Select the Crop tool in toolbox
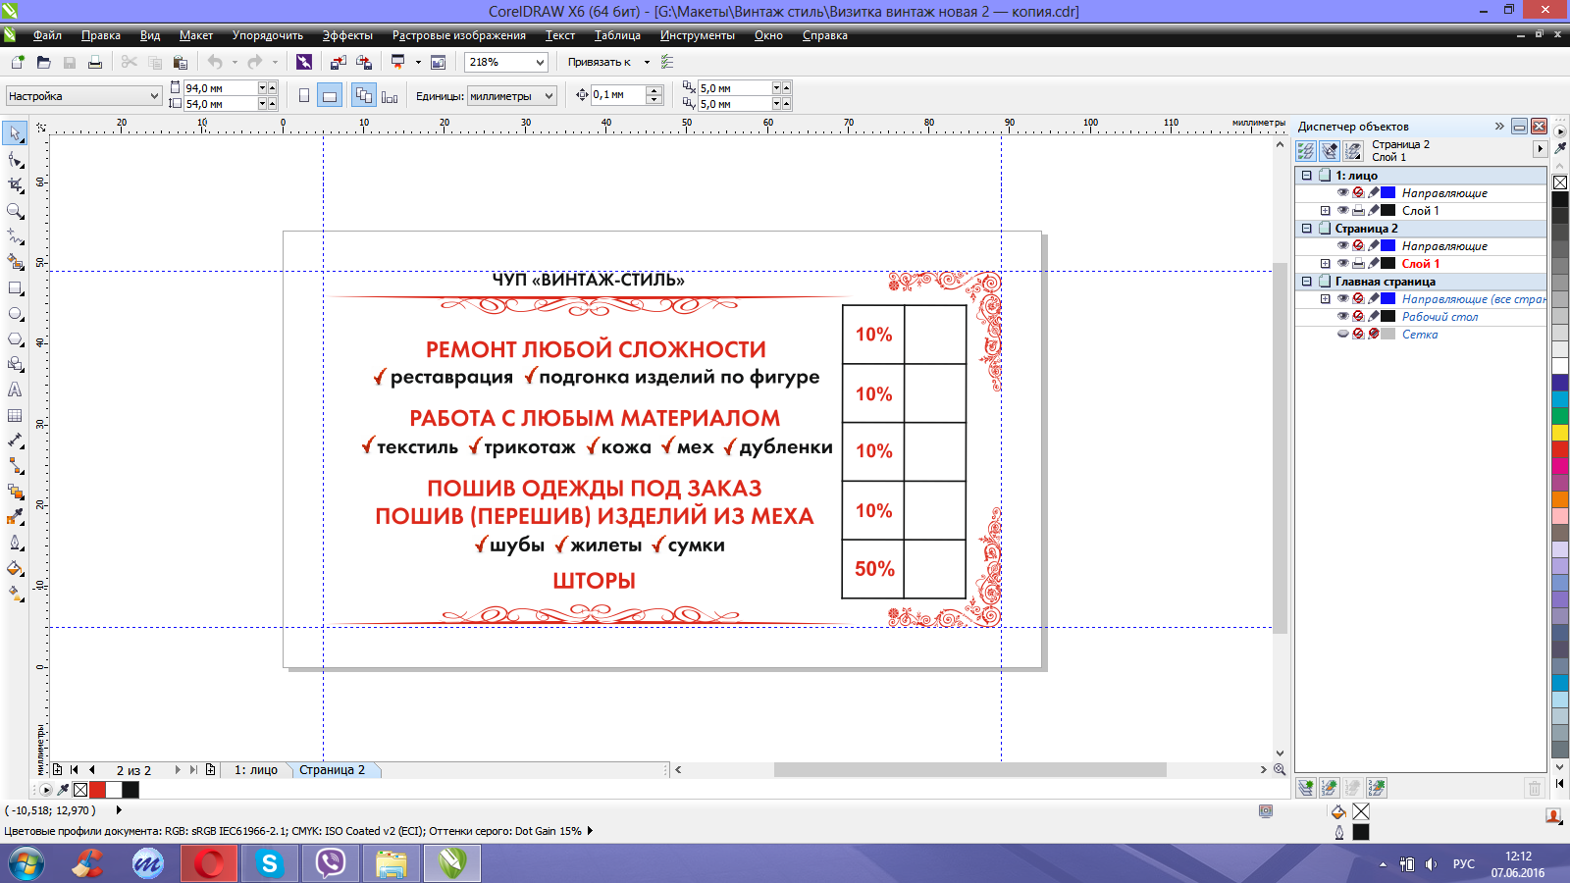Viewport: 1570px width, 883px height. pyautogui.click(x=16, y=184)
